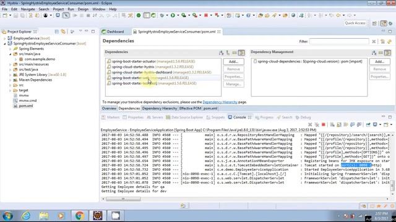396x222 pixels.
Task: Collapse the SpringHystrixEmployeeServiceConsumer project
Action: click(x=4, y=44)
